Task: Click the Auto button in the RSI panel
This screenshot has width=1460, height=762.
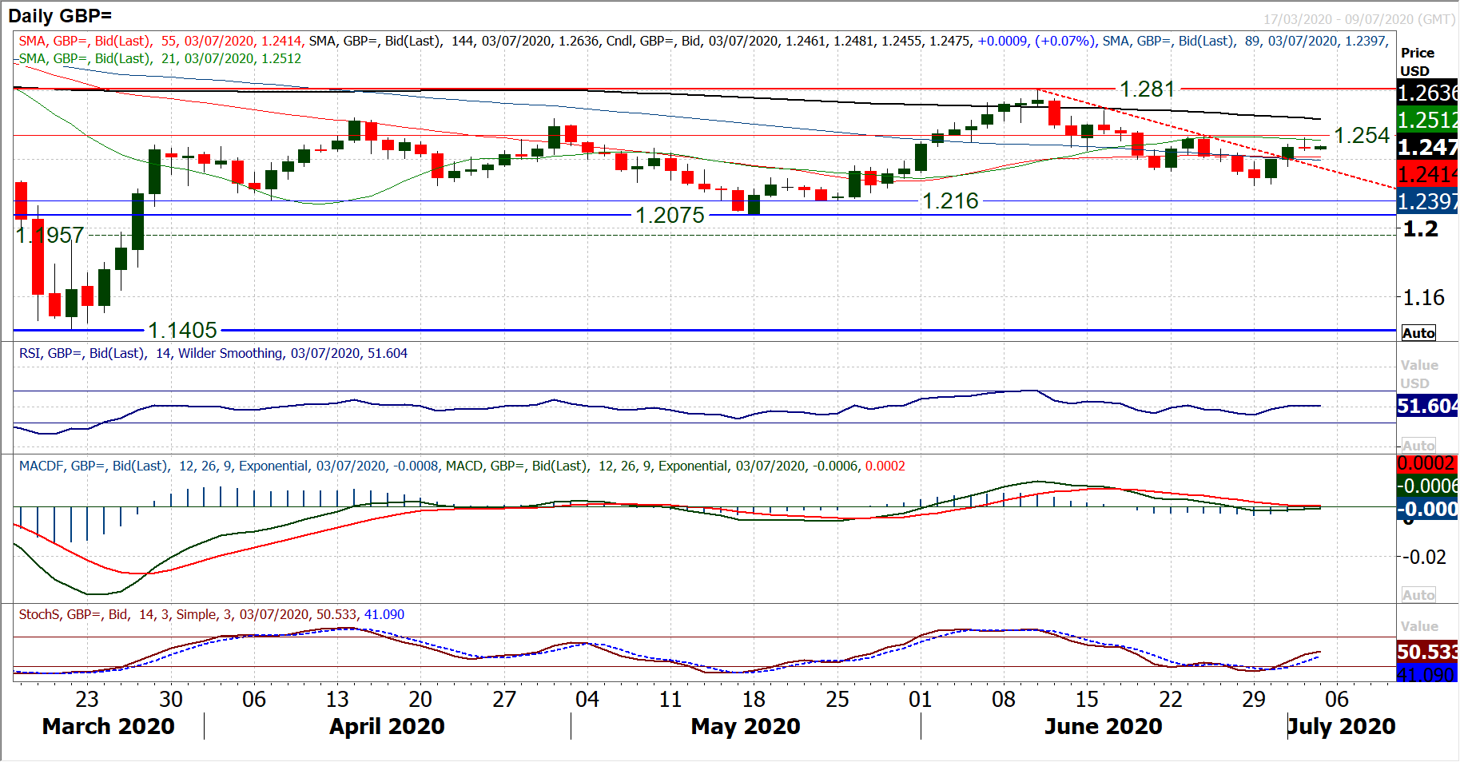Action: pyautogui.click(x=1418, y=446)
